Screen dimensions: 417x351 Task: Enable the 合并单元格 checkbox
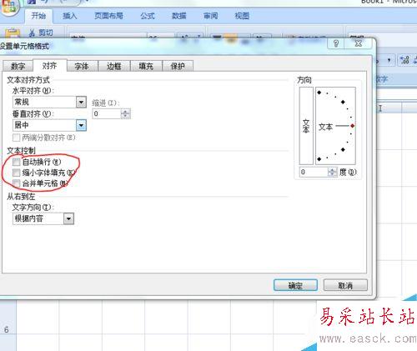[x=16, y=183]
